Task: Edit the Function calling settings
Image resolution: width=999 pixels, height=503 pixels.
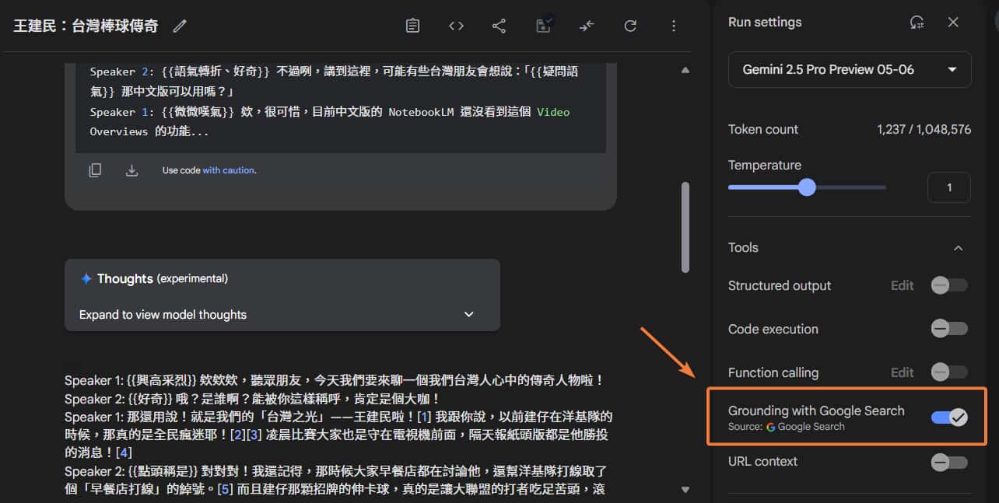Action: [x=902, y=372]
